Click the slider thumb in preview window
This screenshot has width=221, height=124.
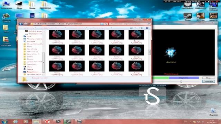pyautogui.click(x=181, y=81)
